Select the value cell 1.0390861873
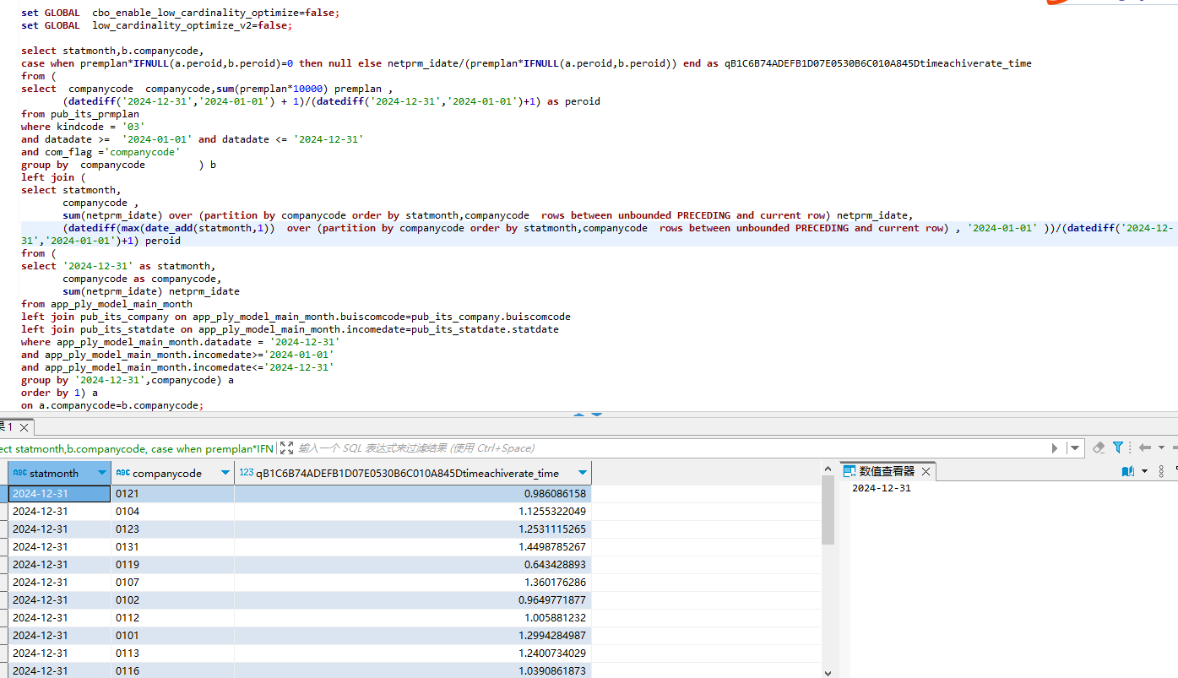 [x=413, y=671]
